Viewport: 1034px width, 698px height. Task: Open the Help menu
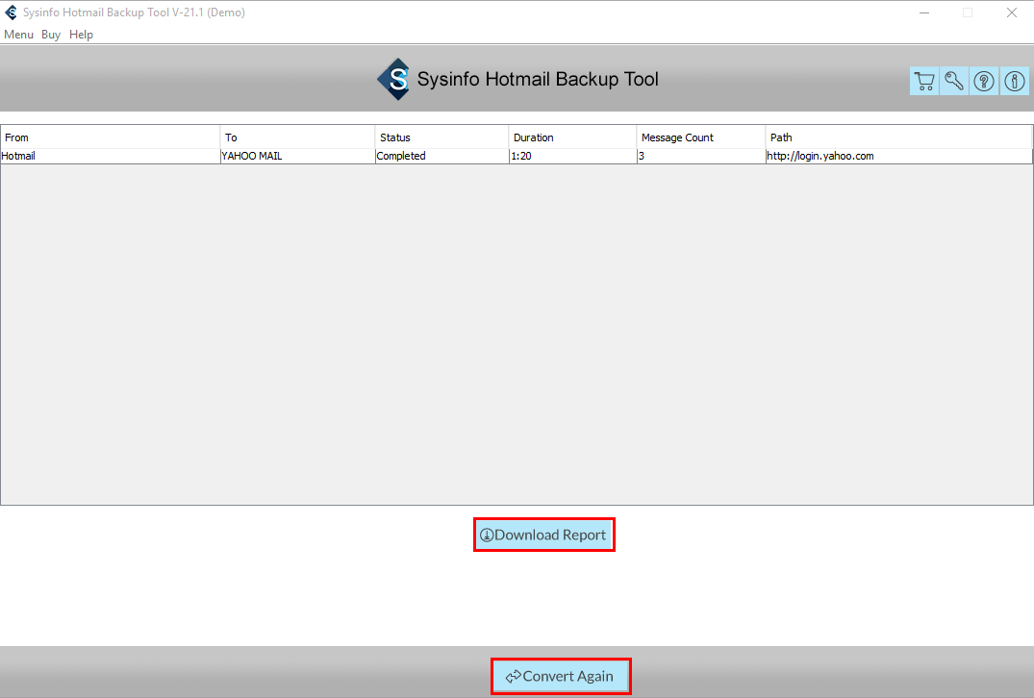click(81, 35)
